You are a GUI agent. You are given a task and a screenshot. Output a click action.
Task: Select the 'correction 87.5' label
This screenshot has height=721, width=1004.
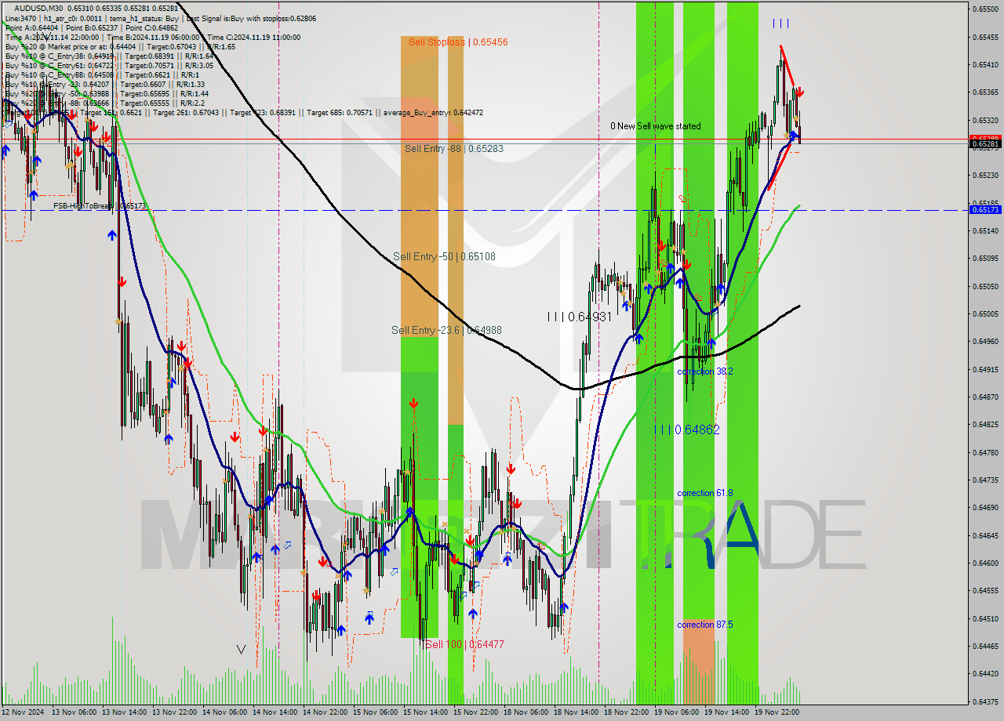coord(705,625)
